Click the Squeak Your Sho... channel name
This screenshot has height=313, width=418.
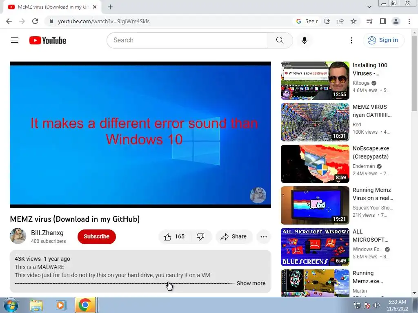coord(373,207)
